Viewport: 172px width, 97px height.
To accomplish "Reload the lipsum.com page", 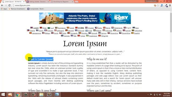I will click(x=9, y=5).
